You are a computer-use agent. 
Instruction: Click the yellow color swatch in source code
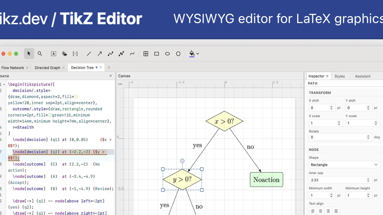pos(76,97)
